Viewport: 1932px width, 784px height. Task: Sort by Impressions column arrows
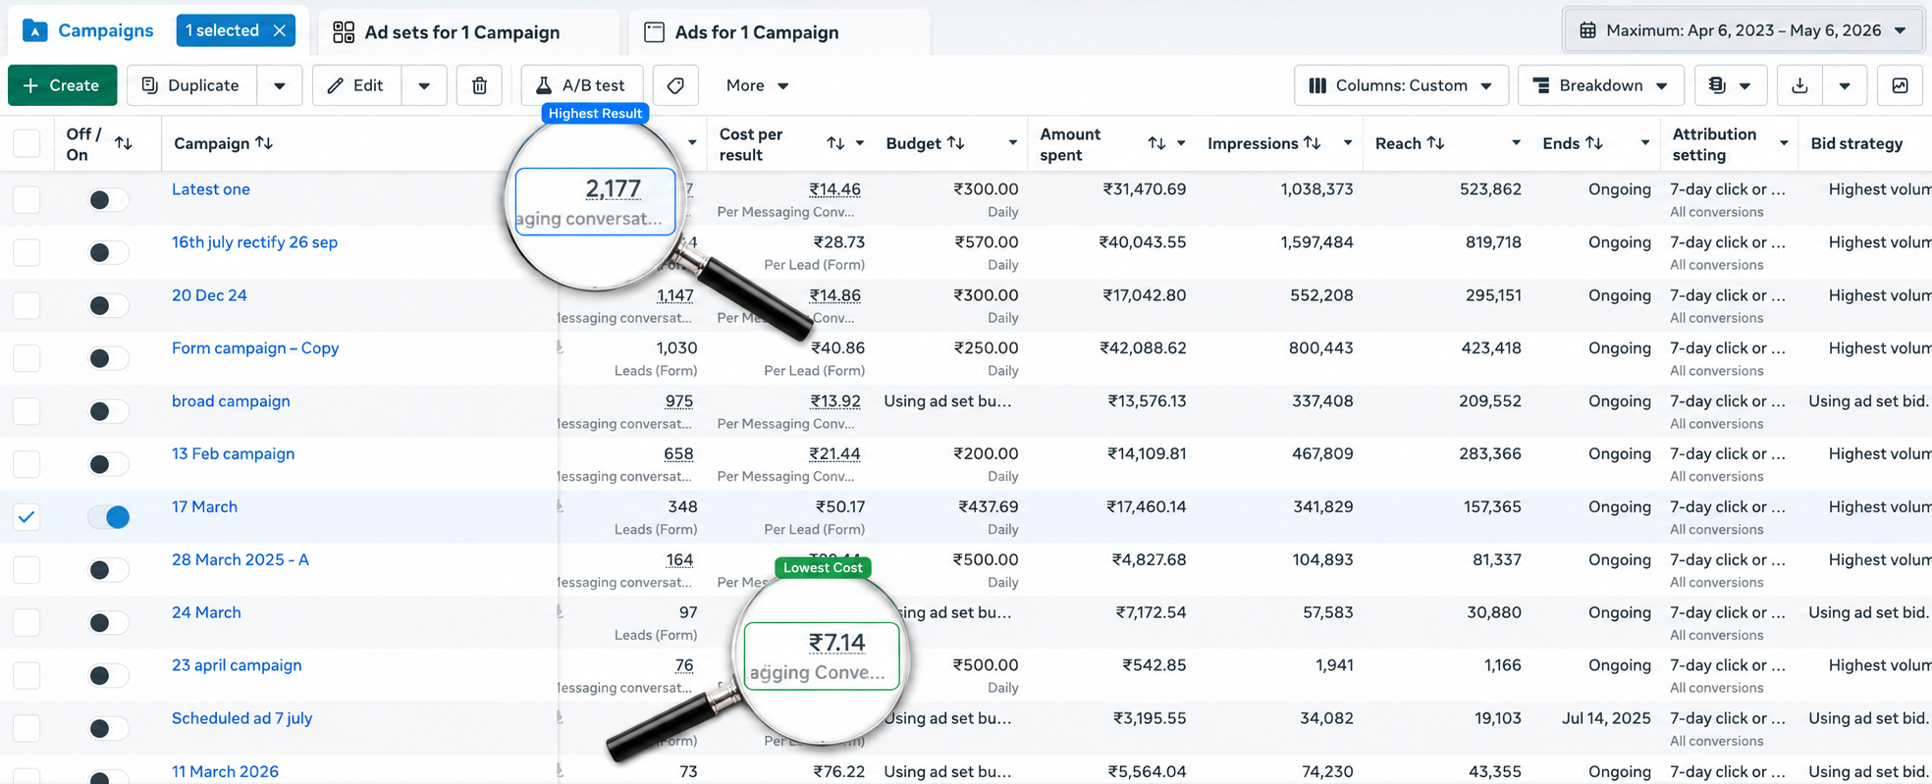click(1313, 143)
